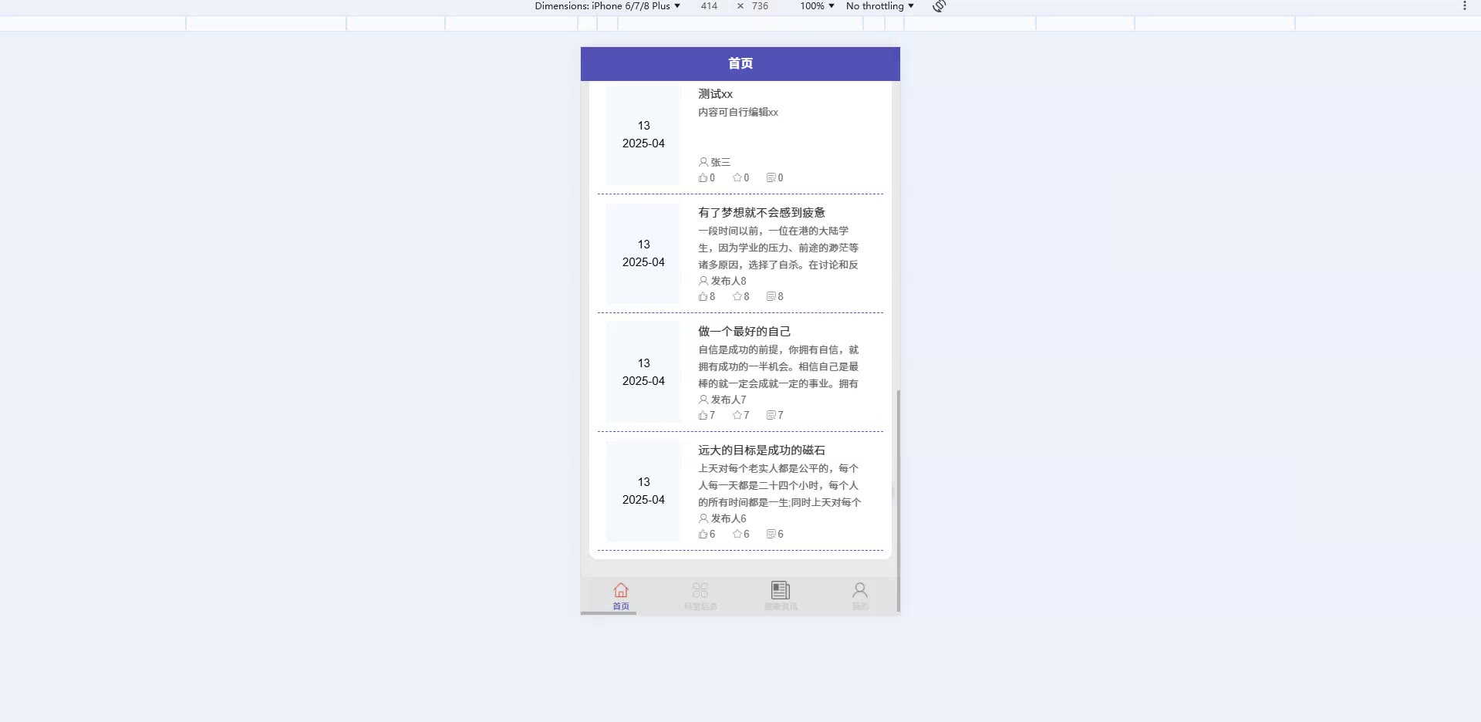
Task: Open the No throttling dropdown
Action: [880, 6]
